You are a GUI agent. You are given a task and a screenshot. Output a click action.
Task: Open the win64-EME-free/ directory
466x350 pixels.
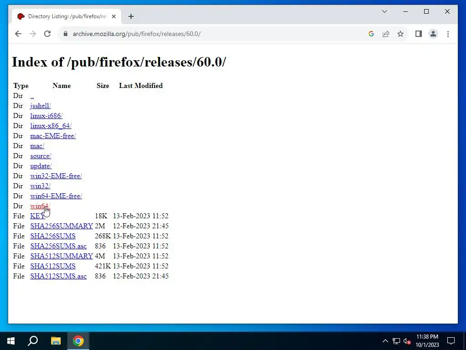point(56,196)
